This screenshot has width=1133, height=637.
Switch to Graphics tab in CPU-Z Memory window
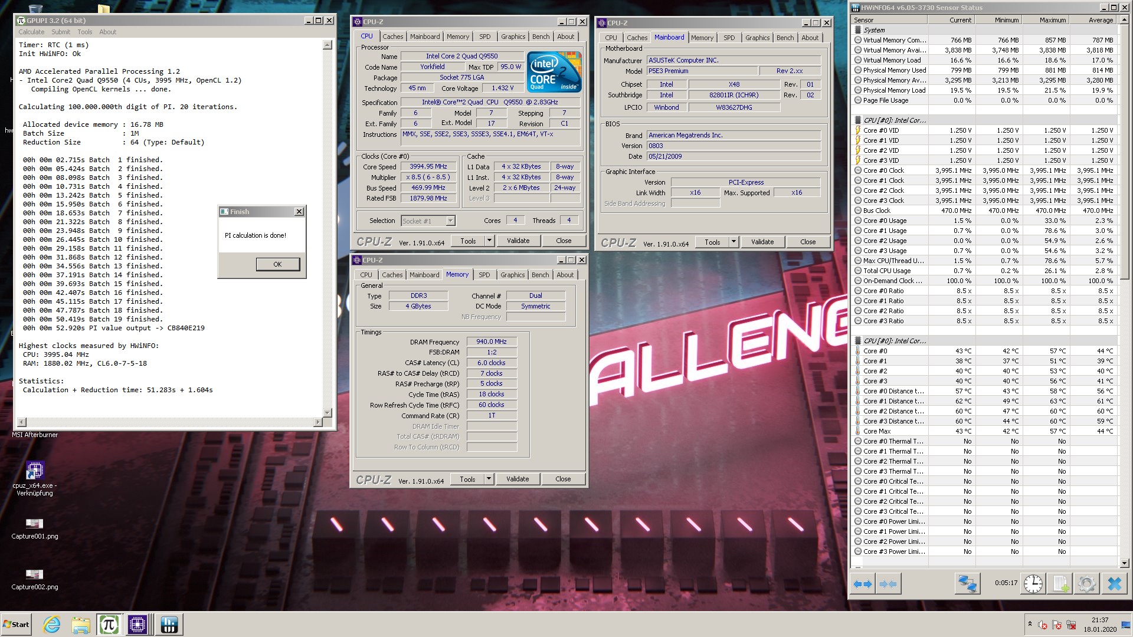[512, 275]
